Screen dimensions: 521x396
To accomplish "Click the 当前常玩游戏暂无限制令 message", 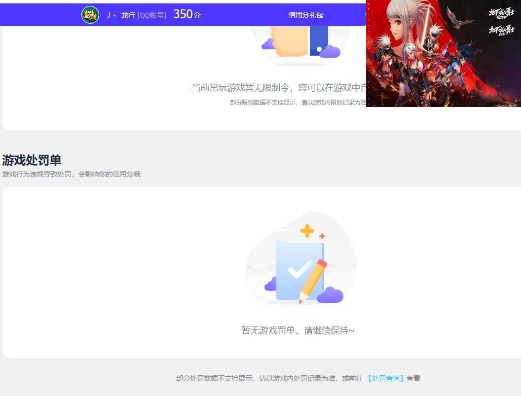I will point(241,88).
